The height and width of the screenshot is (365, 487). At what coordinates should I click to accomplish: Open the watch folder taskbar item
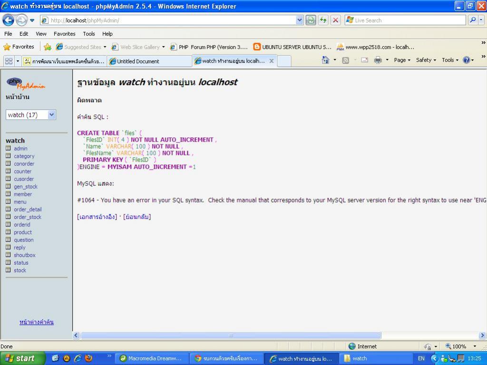click(376, 358)
